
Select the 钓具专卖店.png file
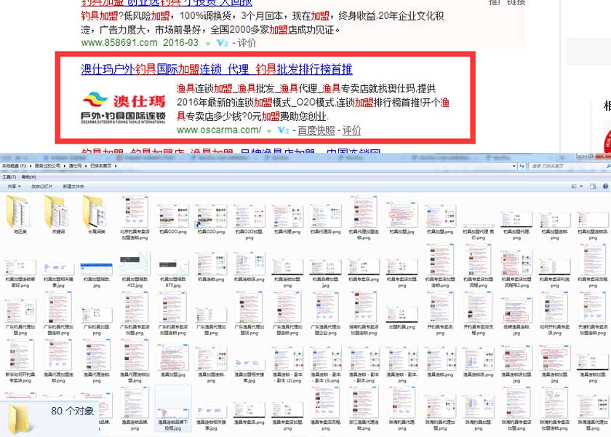pos(364,269)
